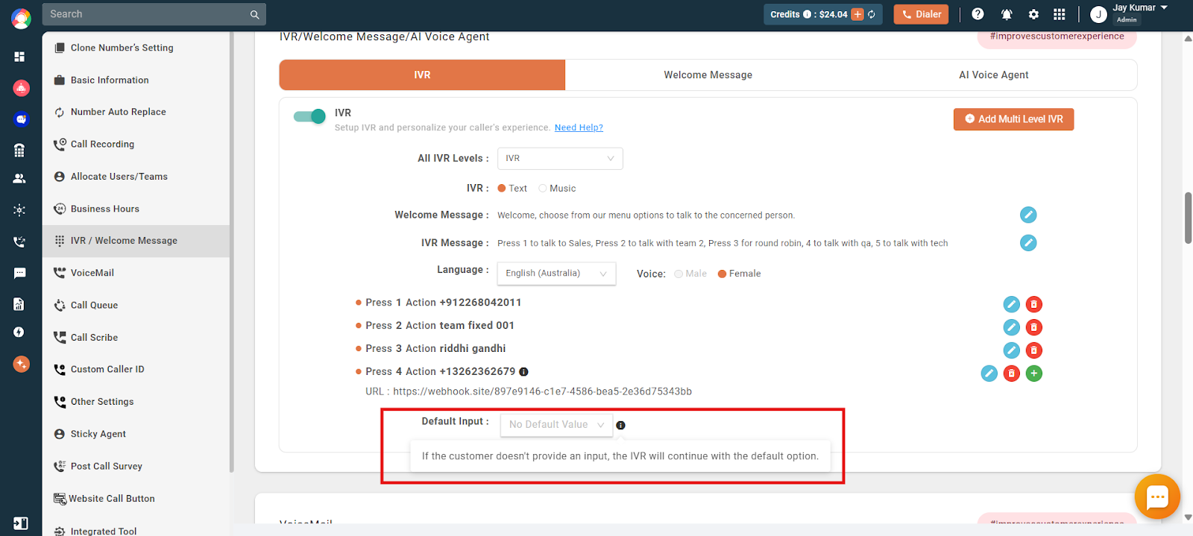Open Custom Caller ID menu item

136,369
